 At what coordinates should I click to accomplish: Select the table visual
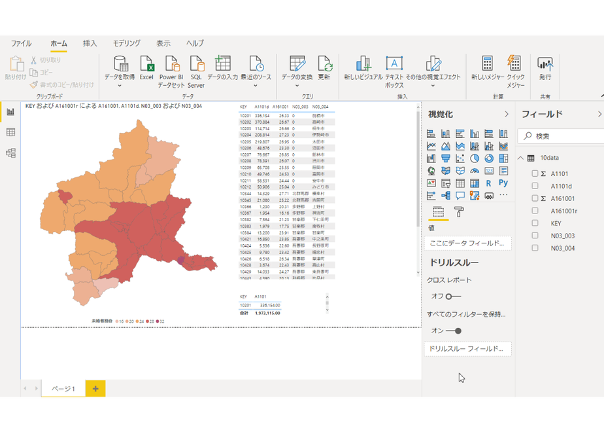tap(460, 183)
